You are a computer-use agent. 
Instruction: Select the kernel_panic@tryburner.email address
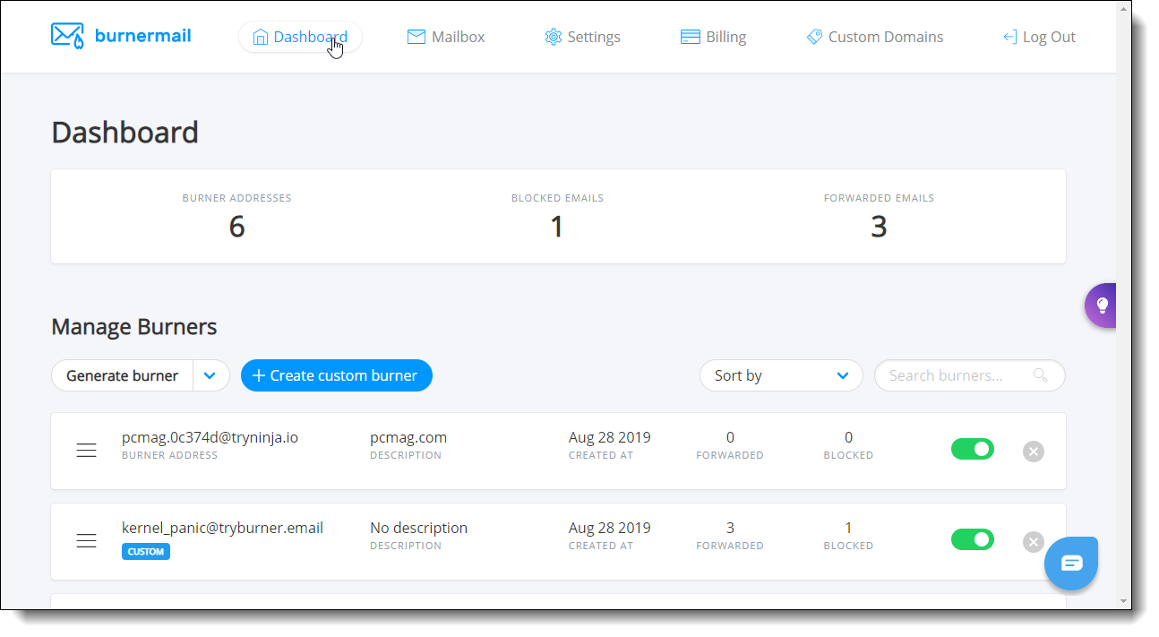click(x=222, y=528)
